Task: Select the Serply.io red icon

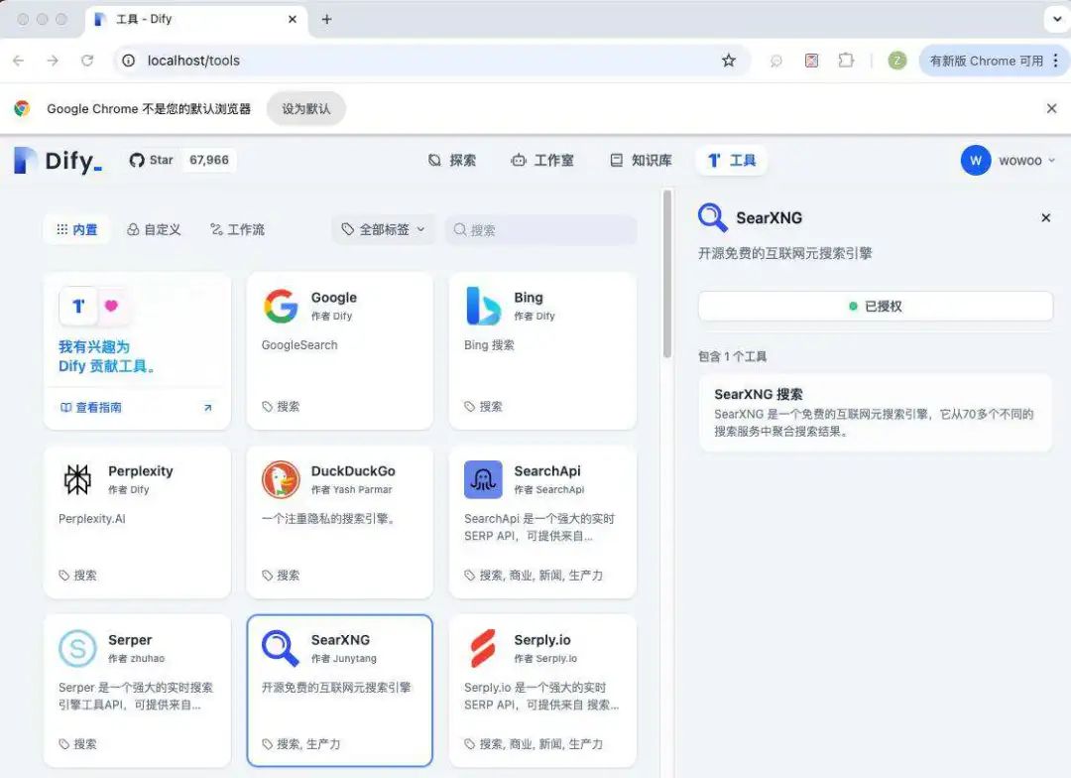Action: click(x=483, y=648)
